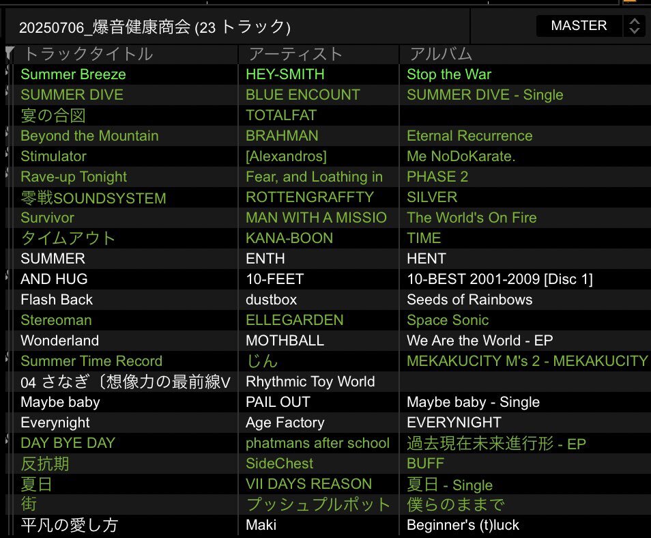Select track Stimulator

click(53, 156)
